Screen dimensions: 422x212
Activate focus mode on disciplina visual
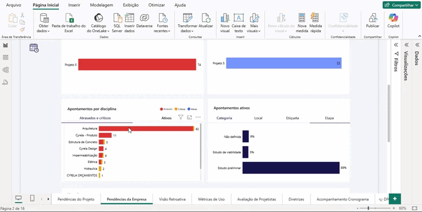(190, 118)
